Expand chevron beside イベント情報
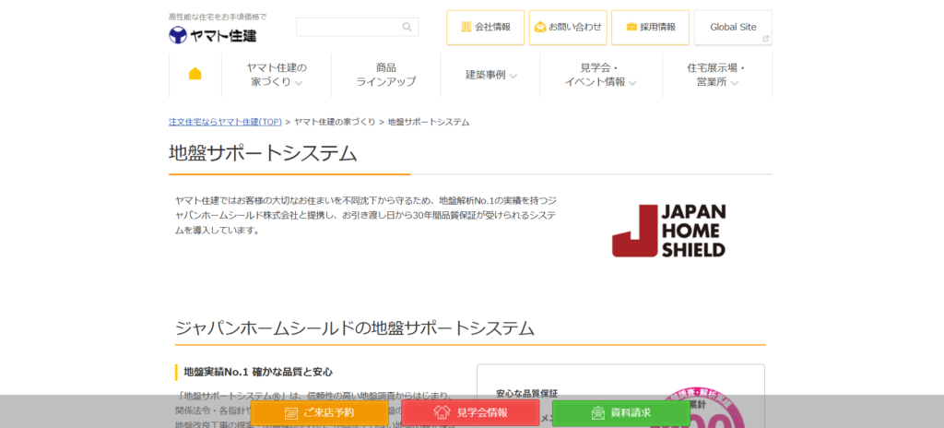Image resolution: width=944 pixels, height=428 pixels. click(632, 83)
